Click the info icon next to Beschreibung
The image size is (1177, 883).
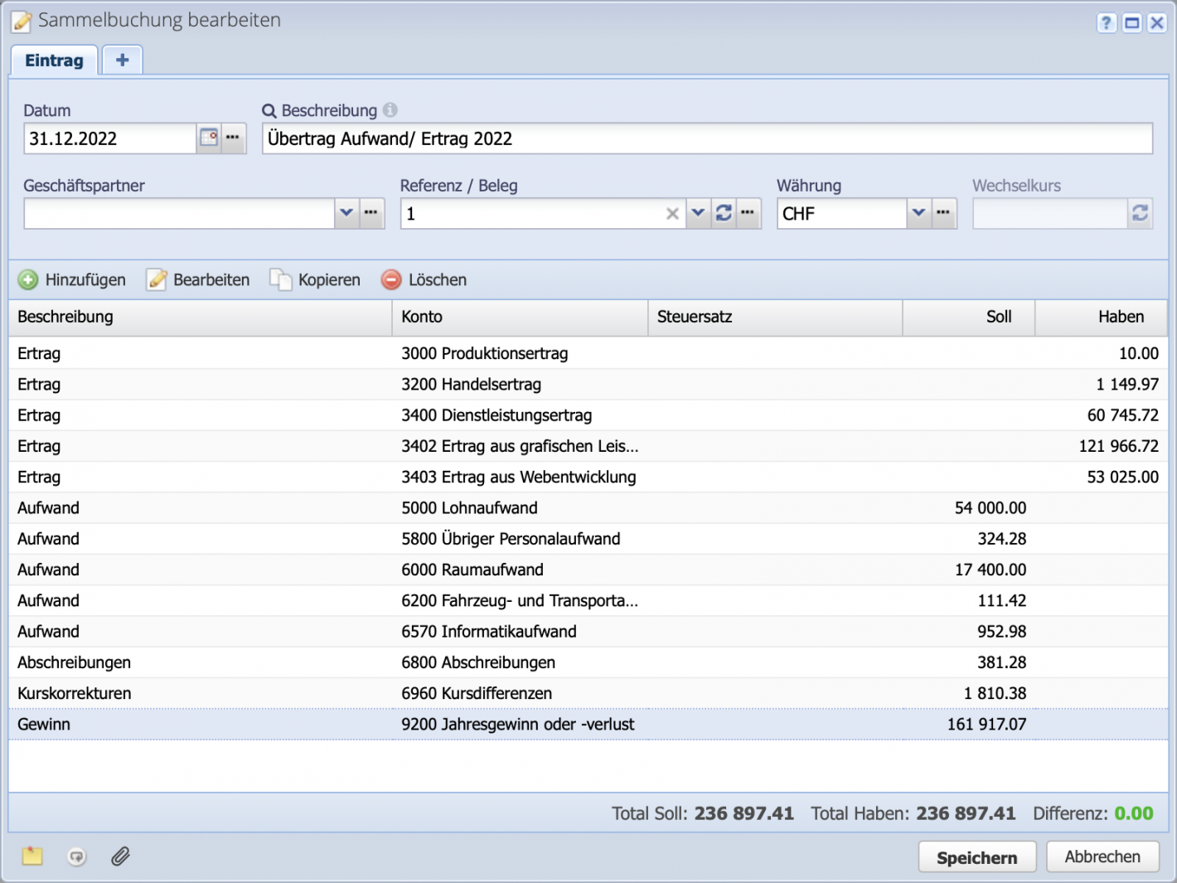click(390, 110)
